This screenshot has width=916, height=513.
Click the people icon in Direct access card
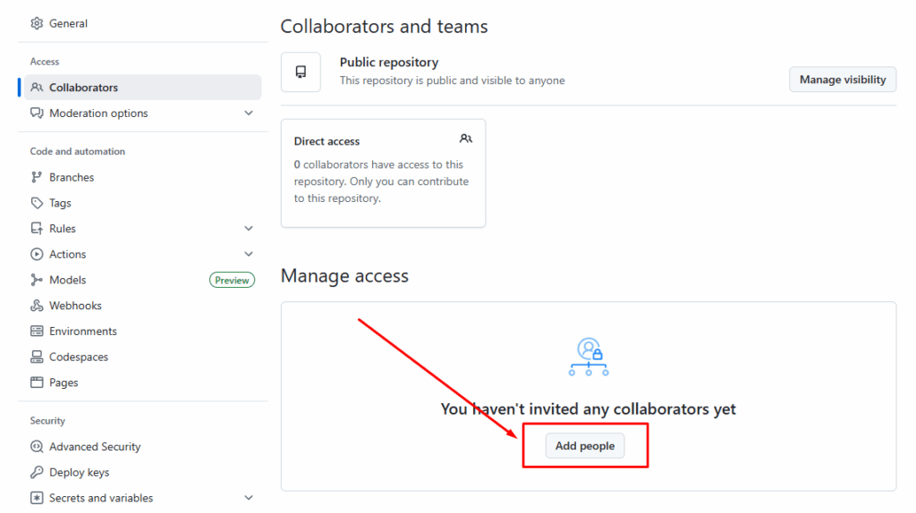click(465, 139)
